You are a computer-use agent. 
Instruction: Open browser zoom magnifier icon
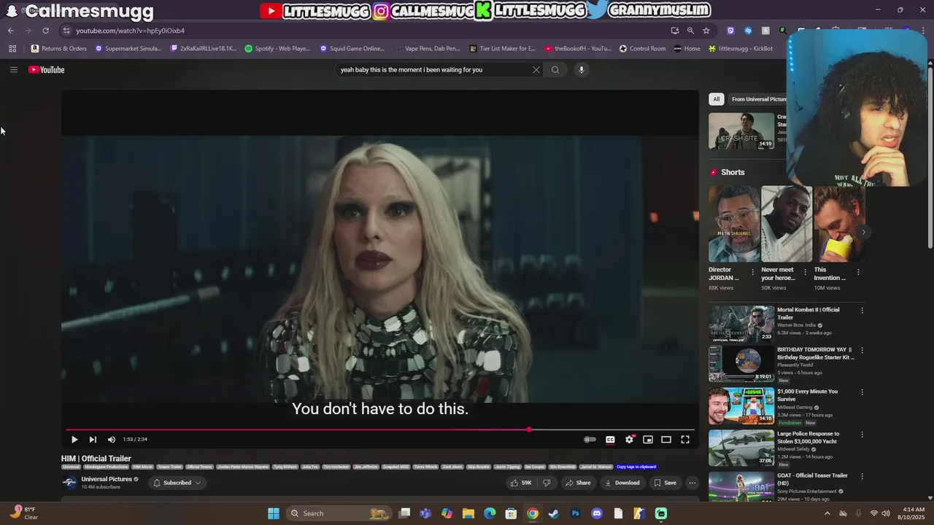coord(690,31)
